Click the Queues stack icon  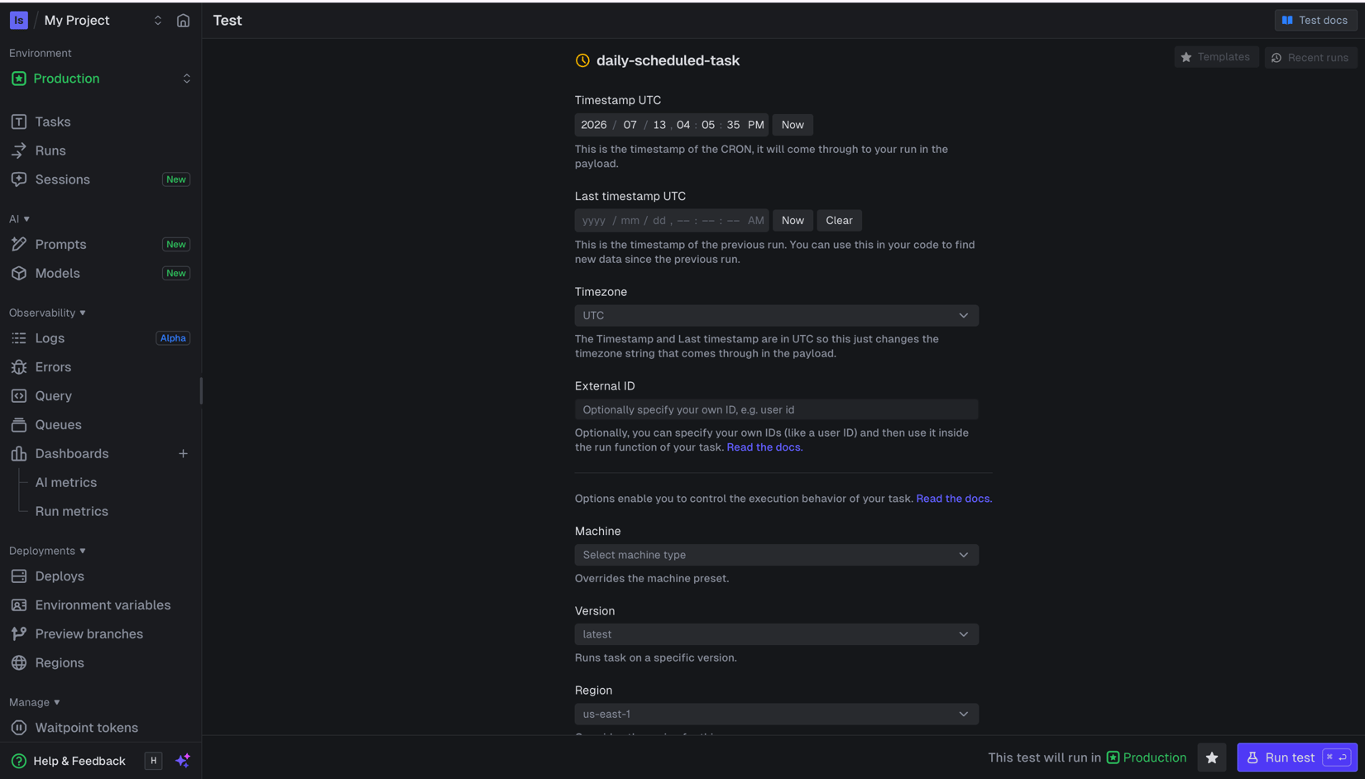tap(19, 425)
